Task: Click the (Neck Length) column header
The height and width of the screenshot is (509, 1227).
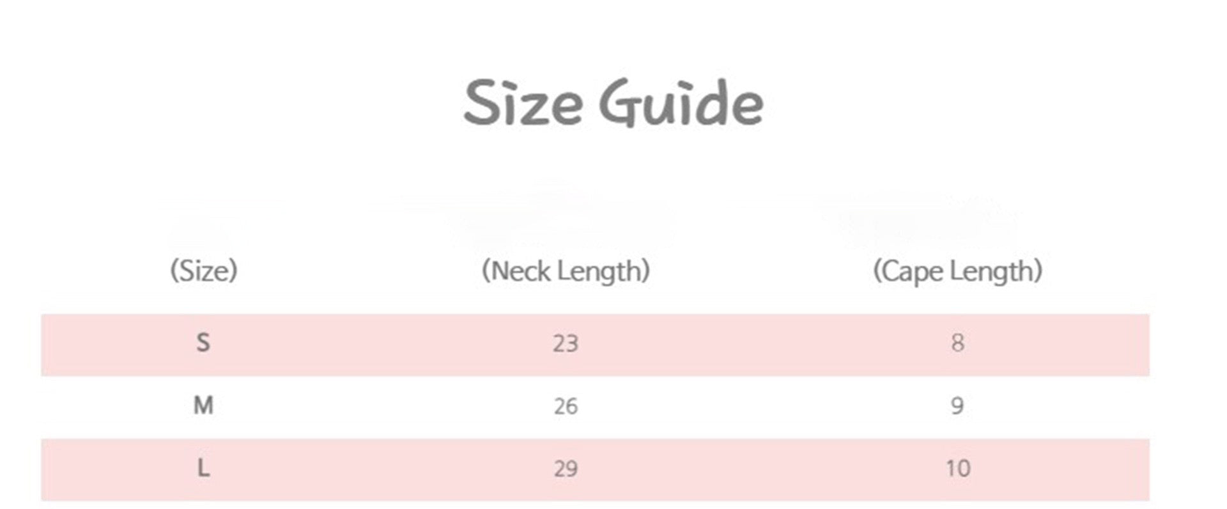Action: 566,271
